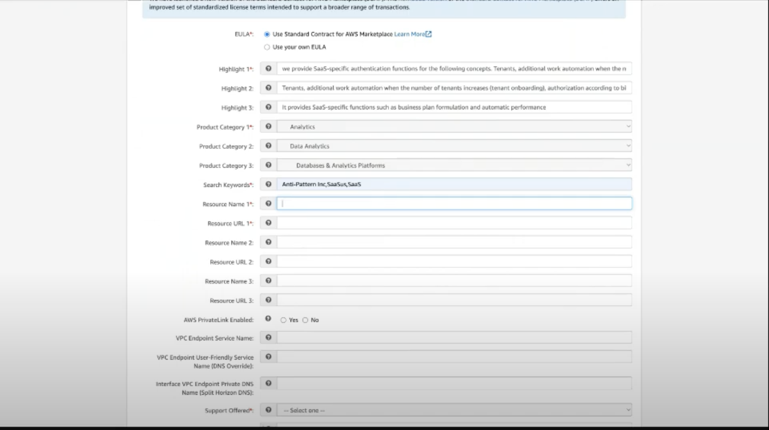
Task: Focus the Resource Name 3 input field
Action: point(454,281)
